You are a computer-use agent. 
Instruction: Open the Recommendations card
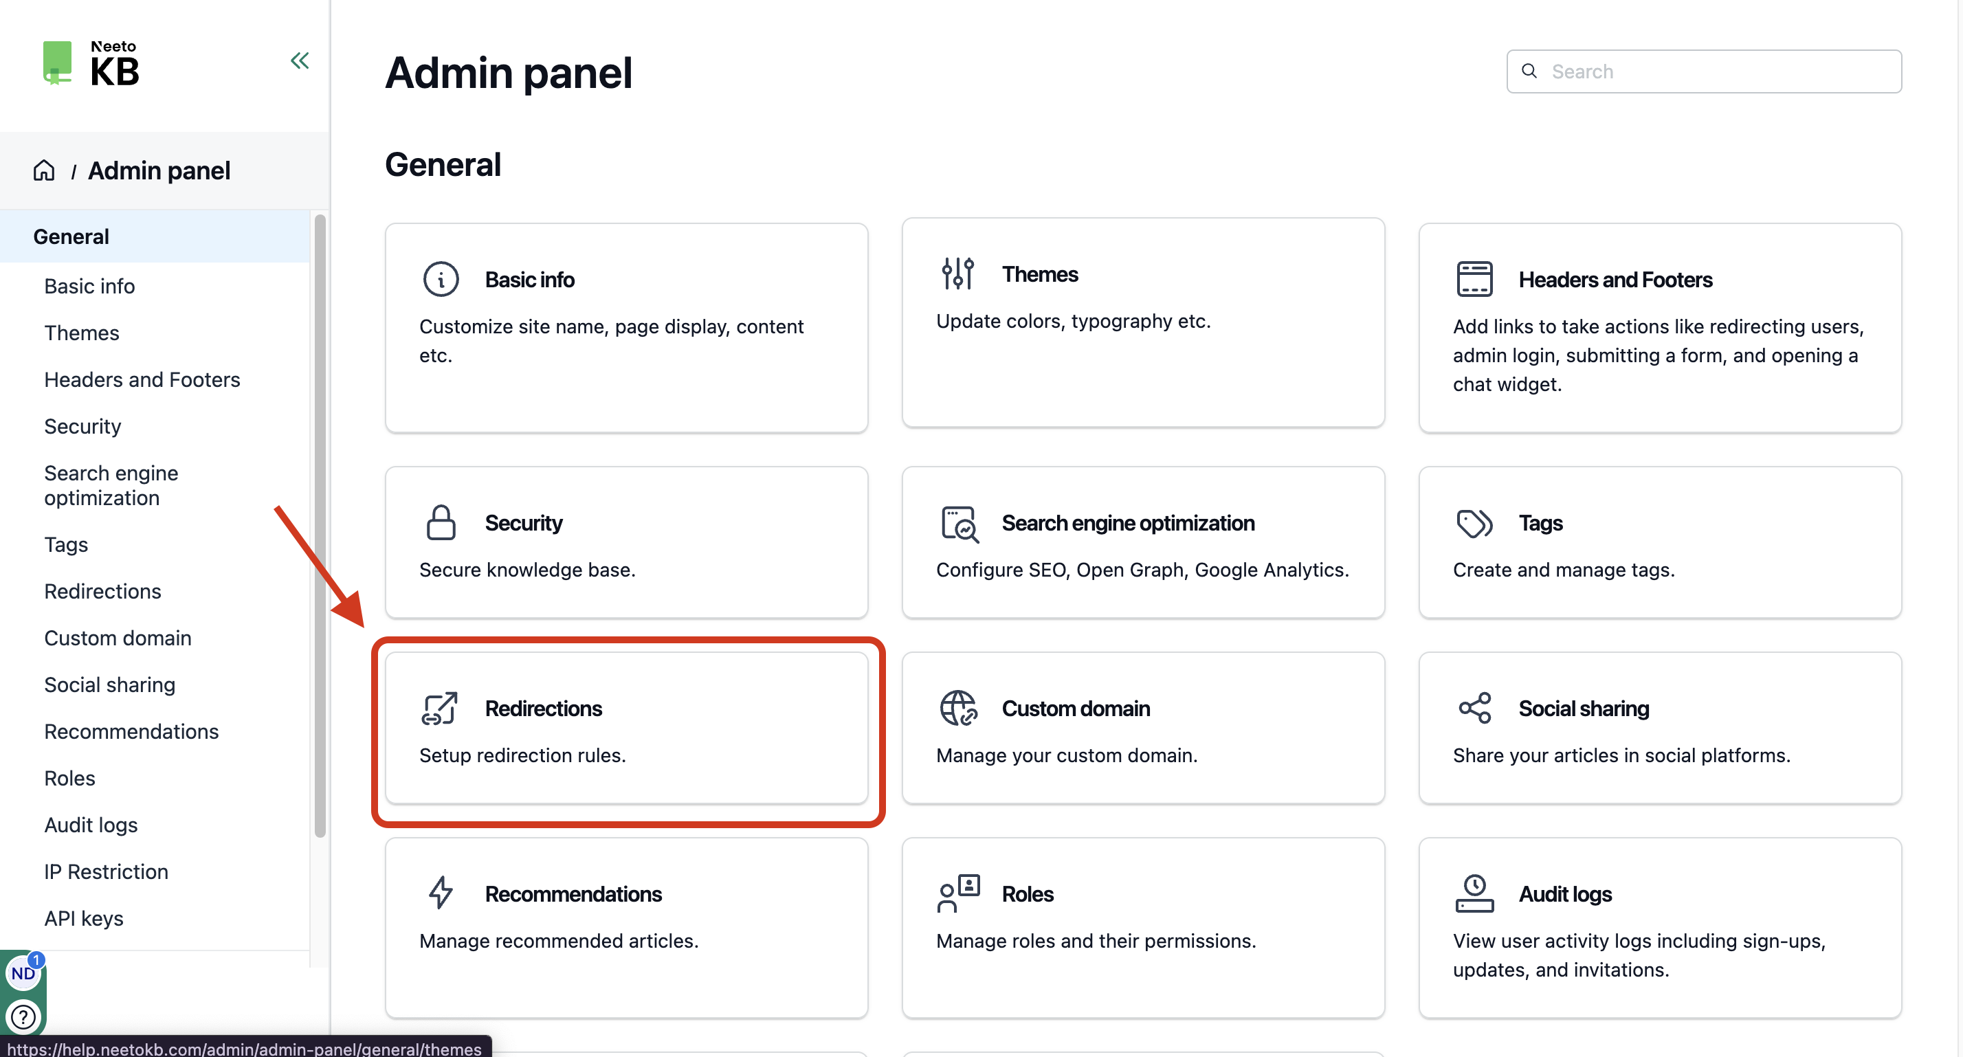[626, 927]
